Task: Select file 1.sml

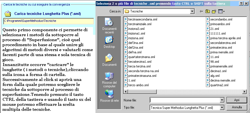Action: (130, 80)
